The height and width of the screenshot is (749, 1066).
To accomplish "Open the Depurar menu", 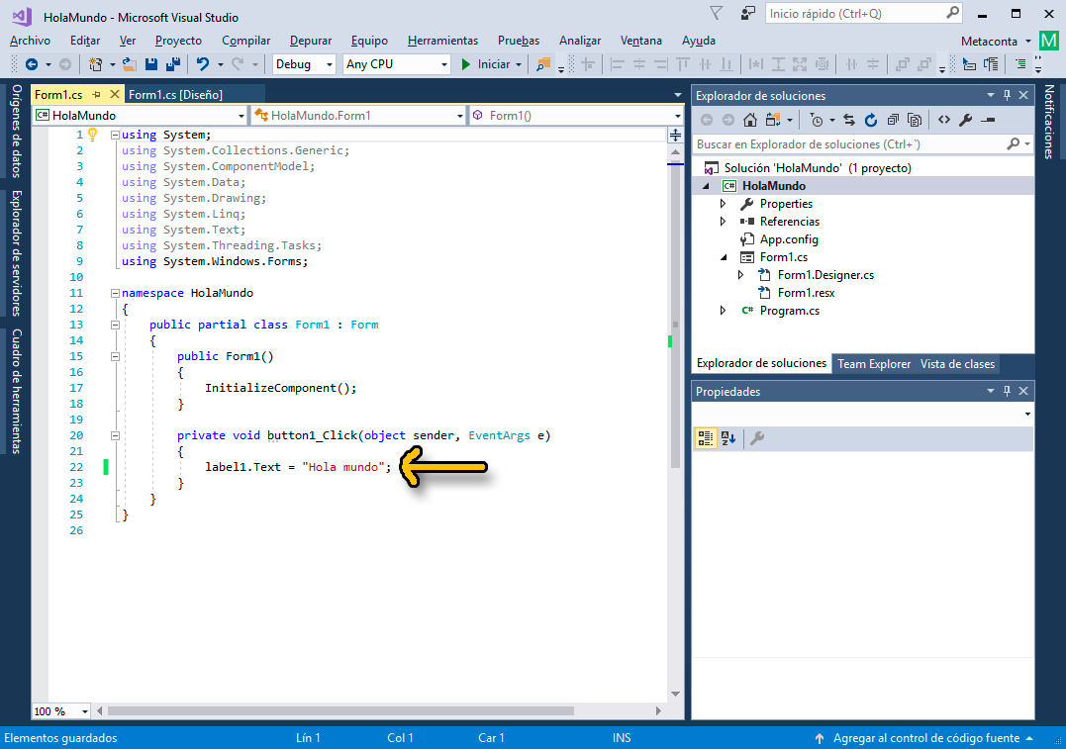I will pyautogui.click(x=310, y=41).
